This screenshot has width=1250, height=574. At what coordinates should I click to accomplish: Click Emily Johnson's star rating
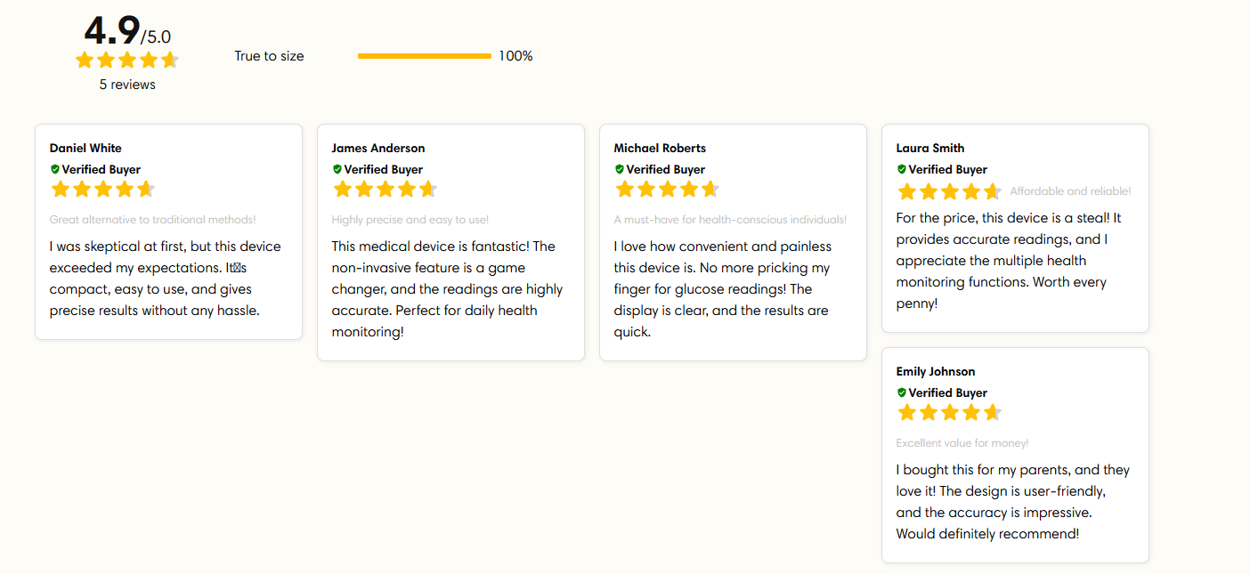(x=950, y=413)
